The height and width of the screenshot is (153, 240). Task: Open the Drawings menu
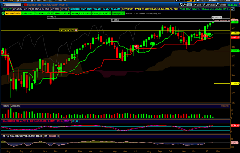point(209,5)
